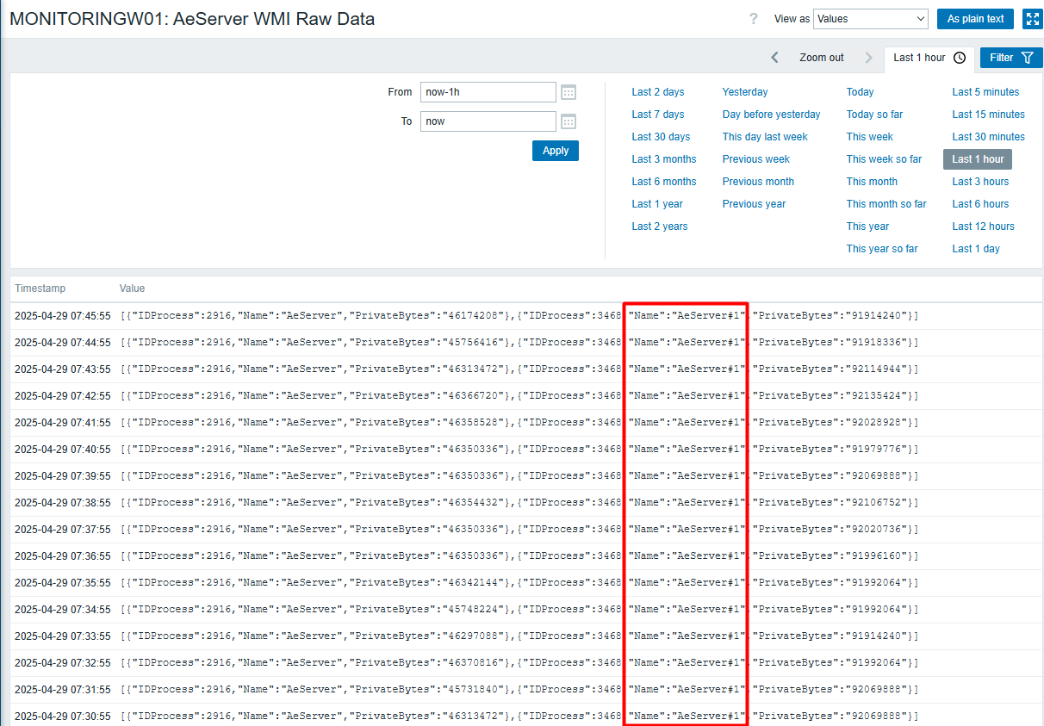
Task: Click Zoom out to widen the time range
Action: click(820, 57)
